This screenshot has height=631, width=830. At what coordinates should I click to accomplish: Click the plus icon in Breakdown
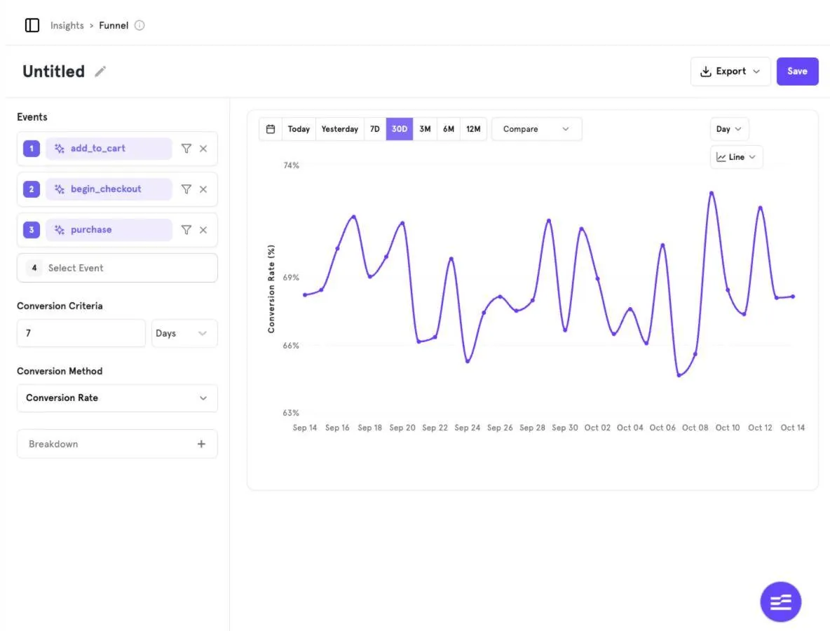(201, 444)
